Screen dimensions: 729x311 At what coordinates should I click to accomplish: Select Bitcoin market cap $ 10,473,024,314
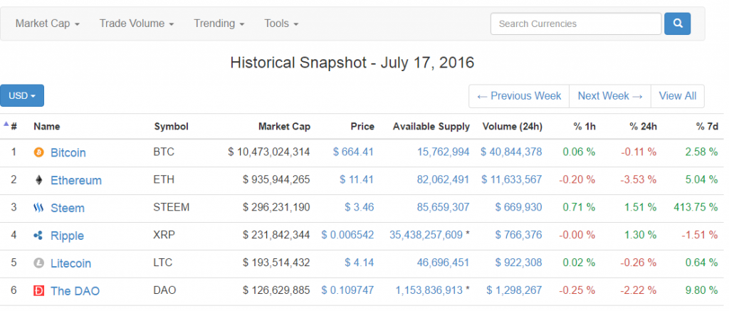pos(268,152)
